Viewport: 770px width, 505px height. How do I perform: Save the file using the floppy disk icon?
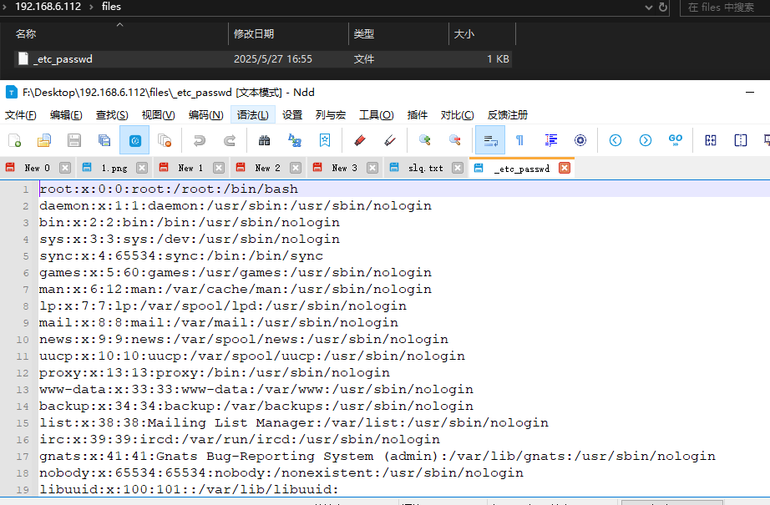(x=74, y=140)
